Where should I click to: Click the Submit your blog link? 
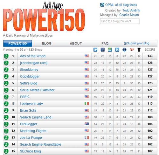tap(138, 43)
